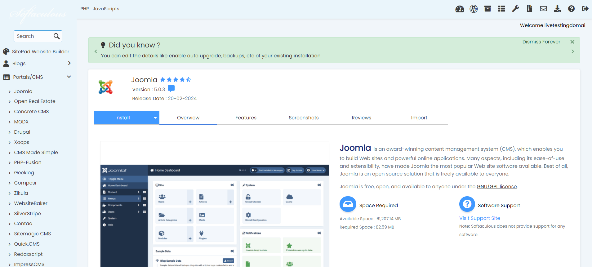Screen dimensions: 592x267
Task: Click the version changelog speech bubble icon
Action: tap(171, 89)
